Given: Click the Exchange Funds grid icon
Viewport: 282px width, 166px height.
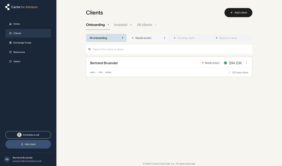Looking at the screenshot, I should (x=11, y=43).
